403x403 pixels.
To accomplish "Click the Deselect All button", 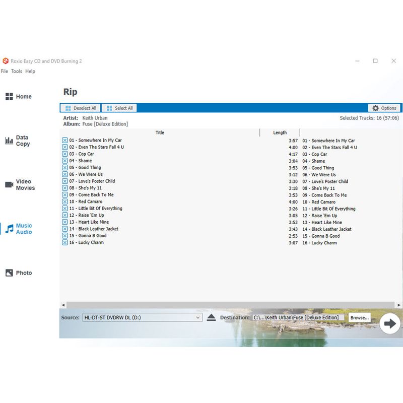I will pyautogui.click(x=80, y=108).
